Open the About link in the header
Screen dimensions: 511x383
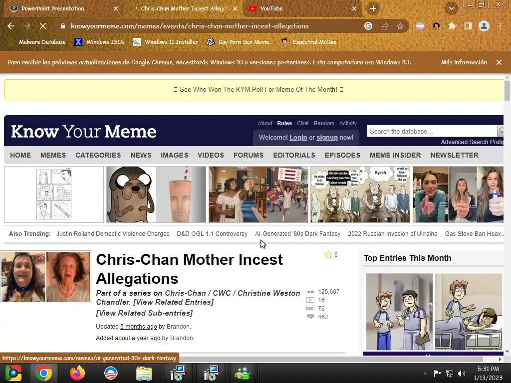(x=264, y=124)
